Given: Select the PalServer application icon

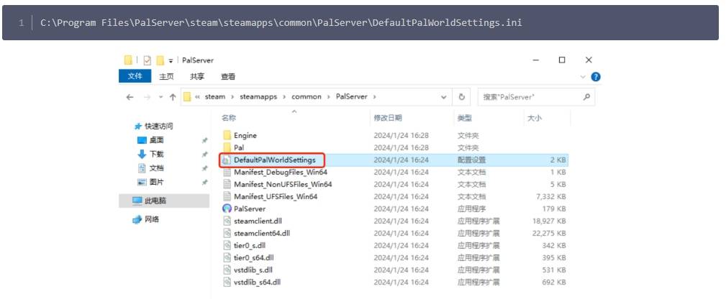Looking at the screenshot, I should pos(227,208).
